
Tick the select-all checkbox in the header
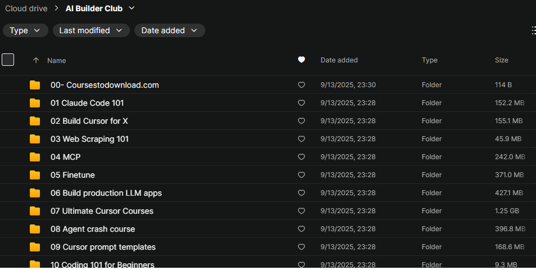pos(8,60)
